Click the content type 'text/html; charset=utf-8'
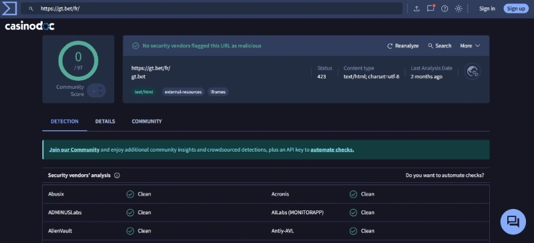The height and width of the screenshot is (243, 534). click(x=371, y=77)
